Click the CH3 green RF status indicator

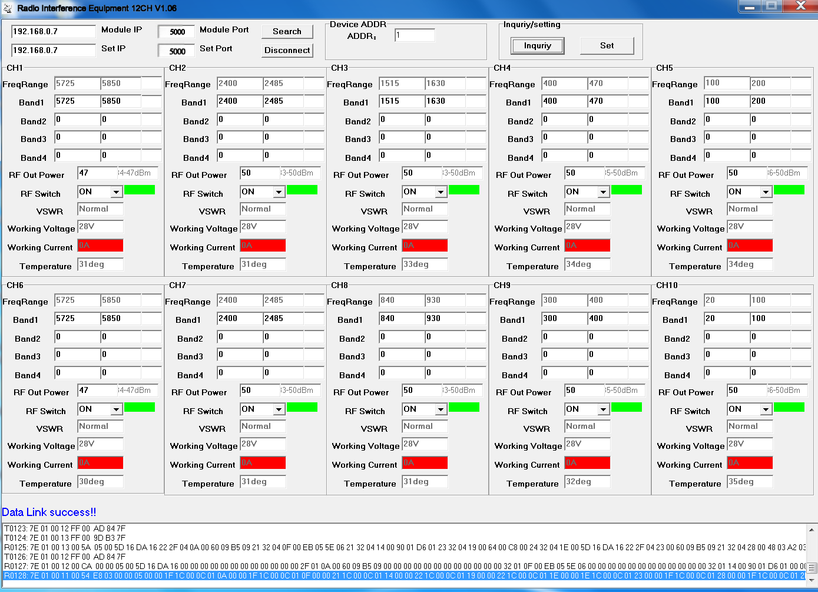pyautogui.click(x=464, y=190)
